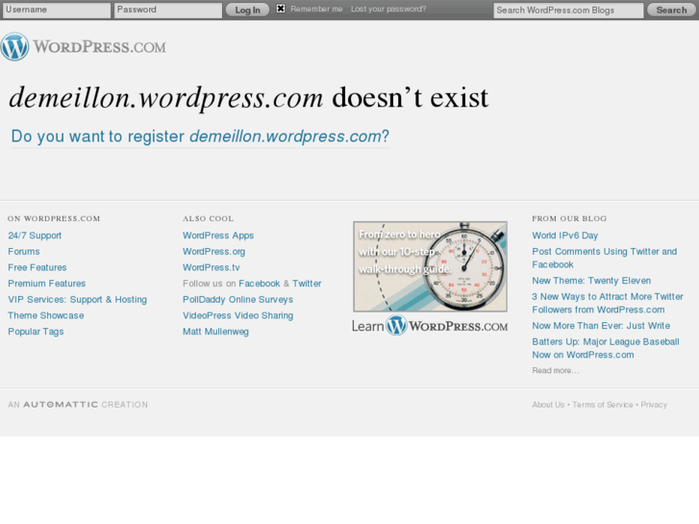Visit the Matt Mullenweg link

(x=215, y=332)
